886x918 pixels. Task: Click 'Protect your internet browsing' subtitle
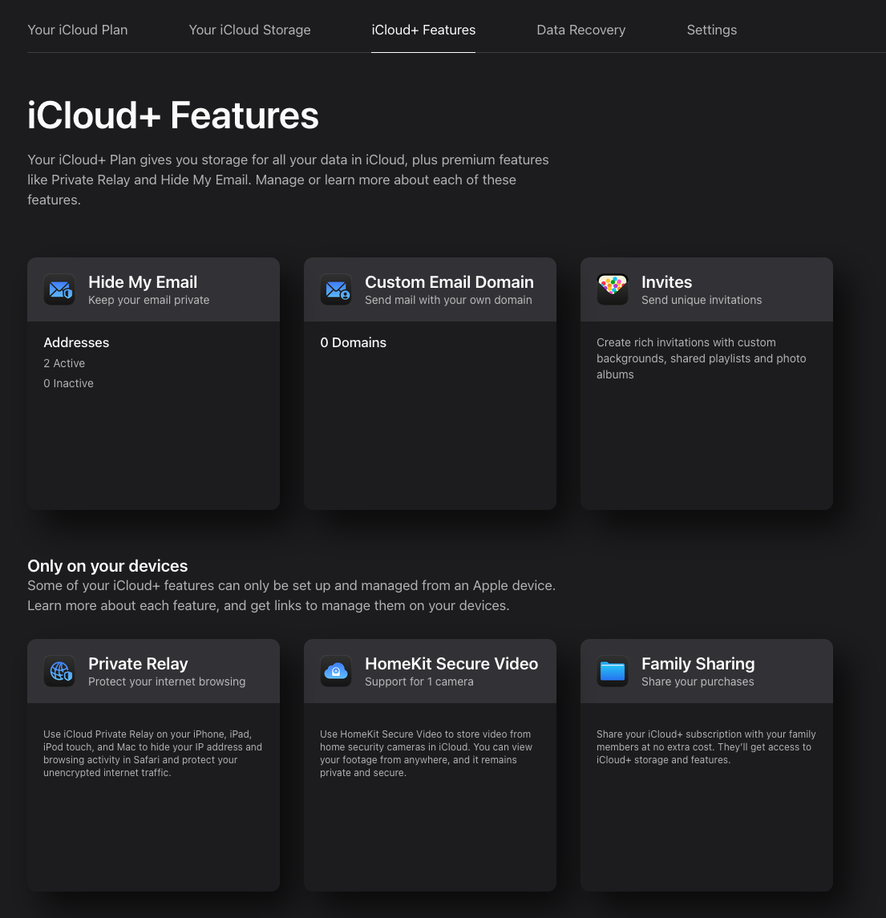(167, 682)
